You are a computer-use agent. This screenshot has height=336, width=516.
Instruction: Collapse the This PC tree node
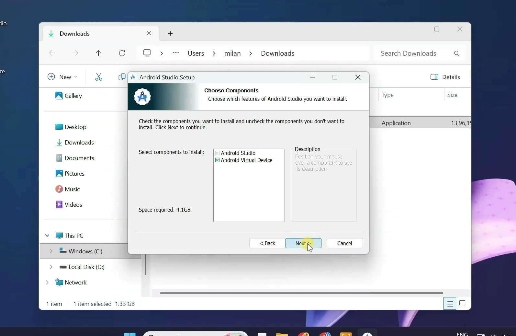pos(47,236)
